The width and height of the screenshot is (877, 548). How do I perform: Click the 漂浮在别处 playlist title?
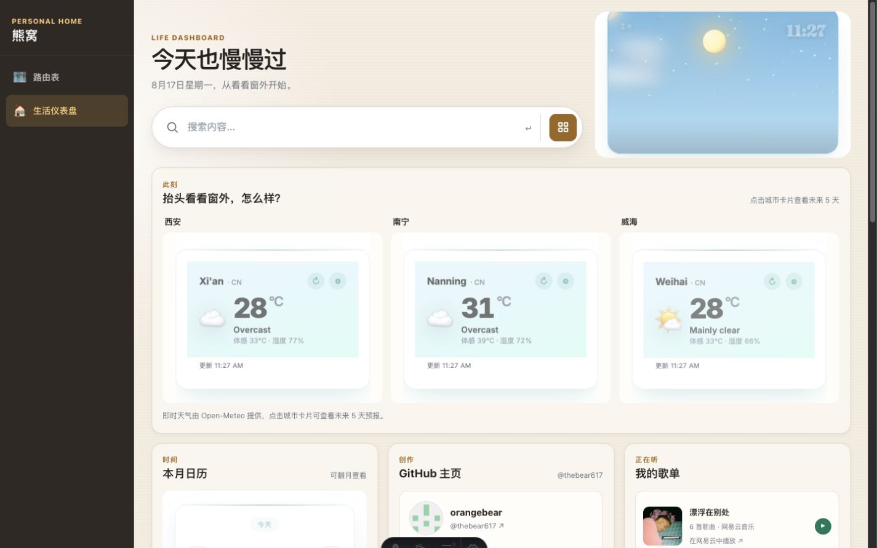pos(709,512)
